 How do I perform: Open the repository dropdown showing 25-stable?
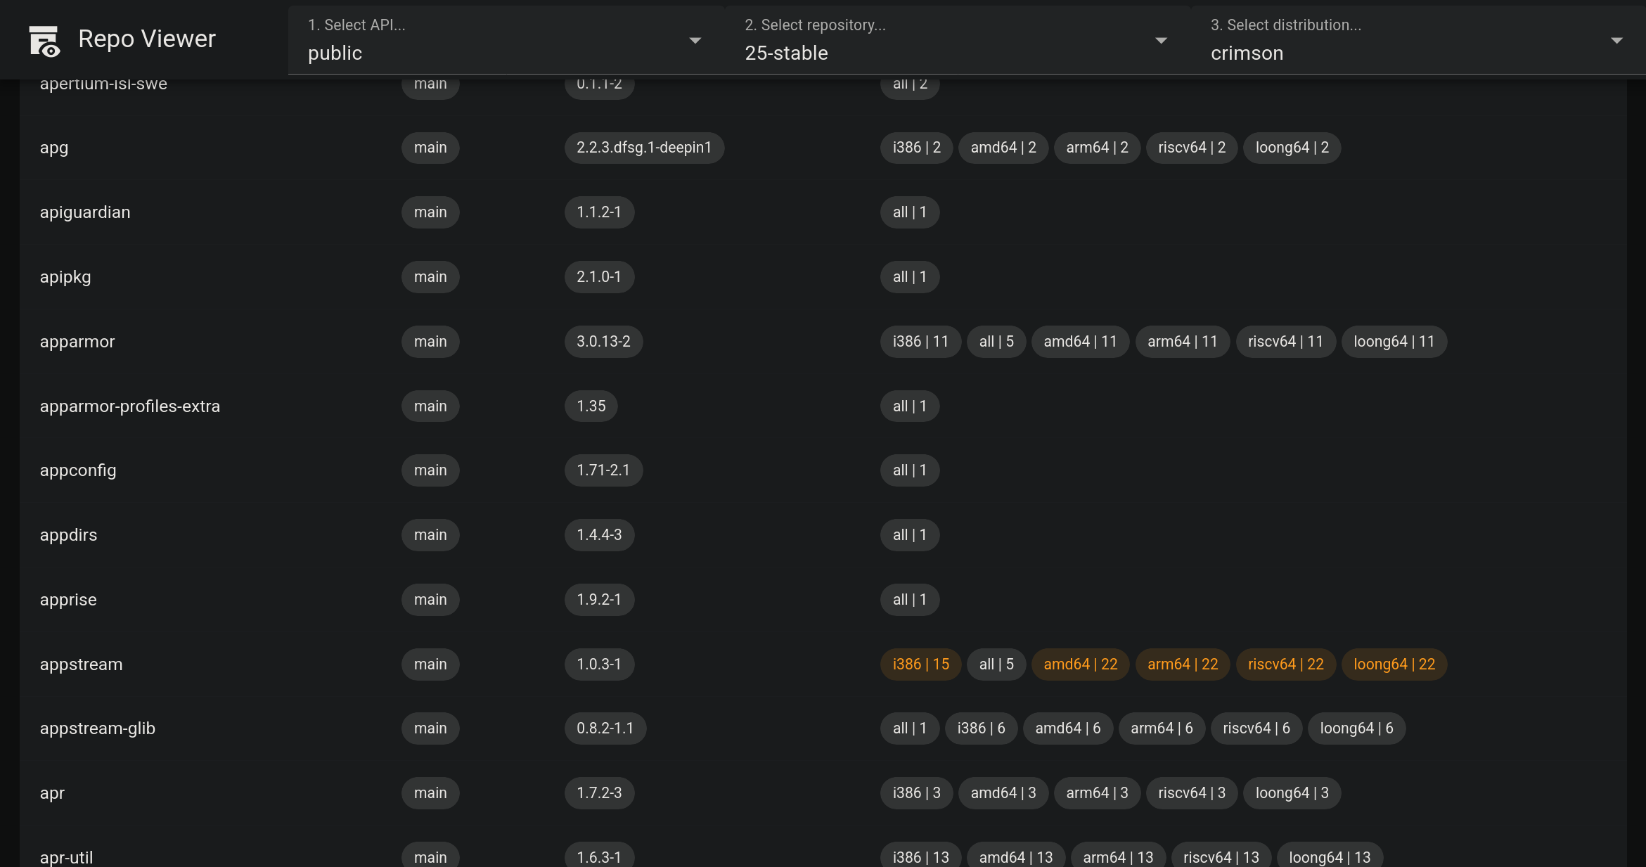(x=958, y=40)
